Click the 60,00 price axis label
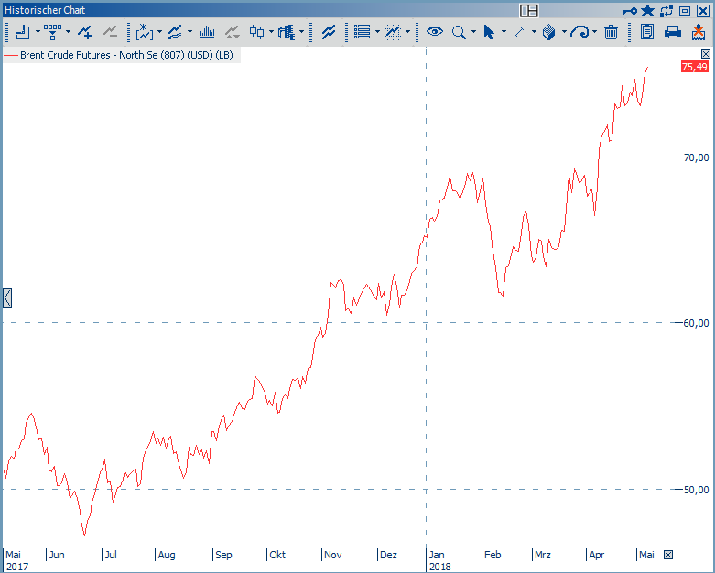The height and width of the screenshot is (573, 715). pos(697,323)
